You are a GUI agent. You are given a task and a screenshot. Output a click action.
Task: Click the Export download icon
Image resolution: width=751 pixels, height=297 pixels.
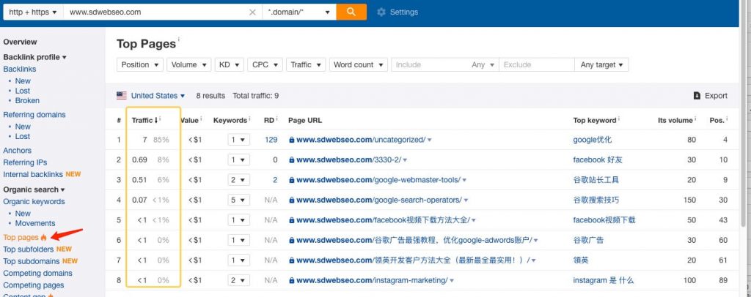[697, 96]
